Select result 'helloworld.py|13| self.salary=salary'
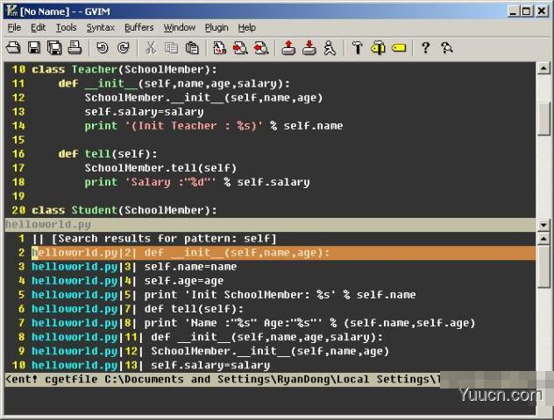 (270, 365)
